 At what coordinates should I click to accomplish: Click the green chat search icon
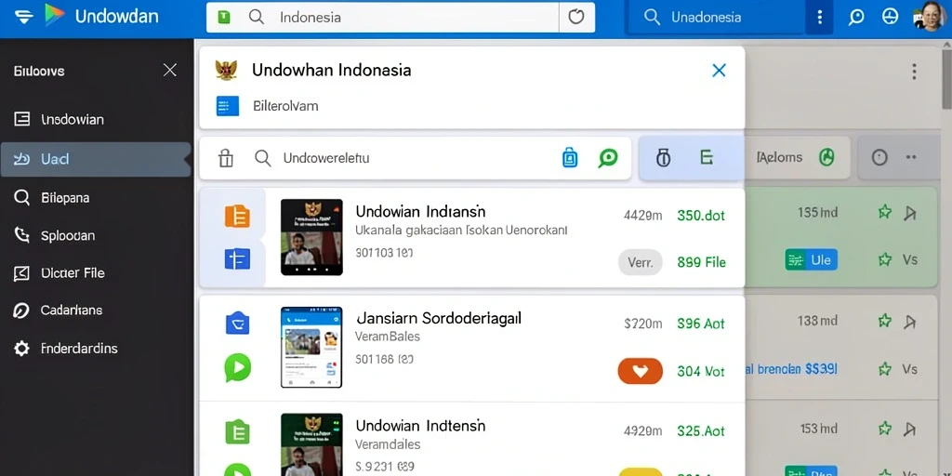coord(608,158)
